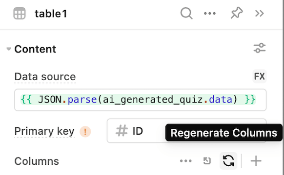284x175 pixels.
Task: Click the table component icon beside table1
Action: 20,13
